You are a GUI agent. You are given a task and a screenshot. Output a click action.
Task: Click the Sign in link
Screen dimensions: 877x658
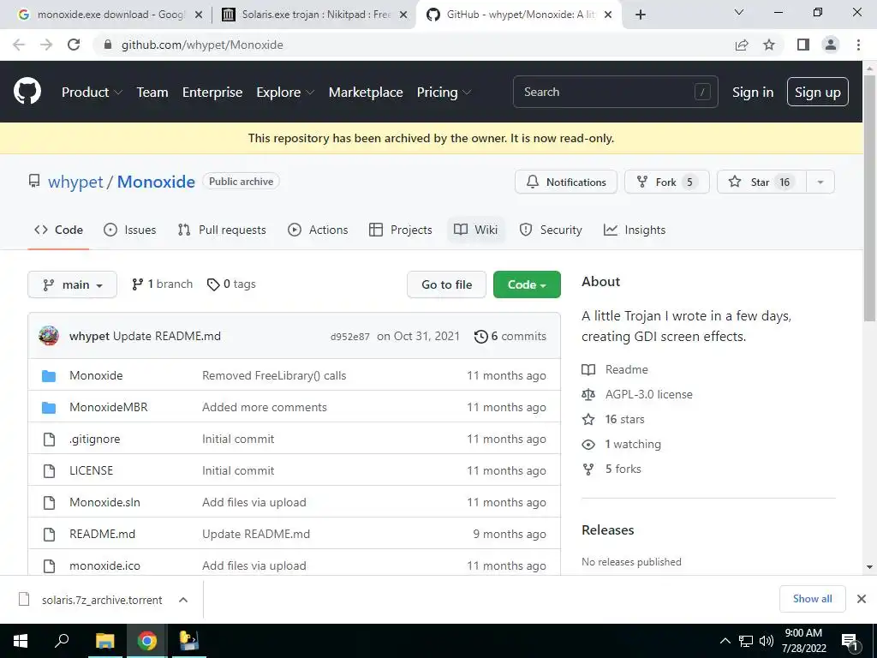point(753,93)
